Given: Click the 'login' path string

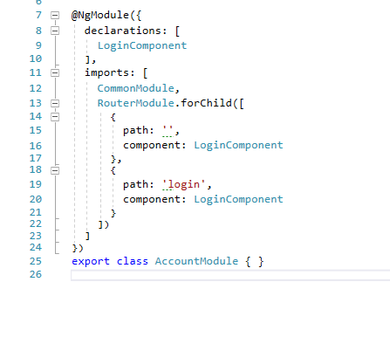Looking at the screenshot, I should 184,184.
